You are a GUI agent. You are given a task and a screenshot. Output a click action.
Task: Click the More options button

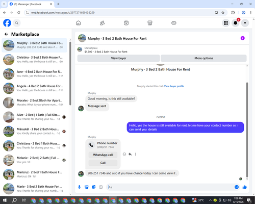(x=203, y=58)
